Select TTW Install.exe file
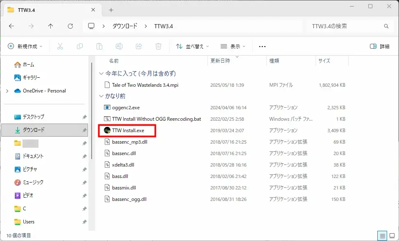The width and height of the screenshot is (399, 241). (x=128, y=131)
